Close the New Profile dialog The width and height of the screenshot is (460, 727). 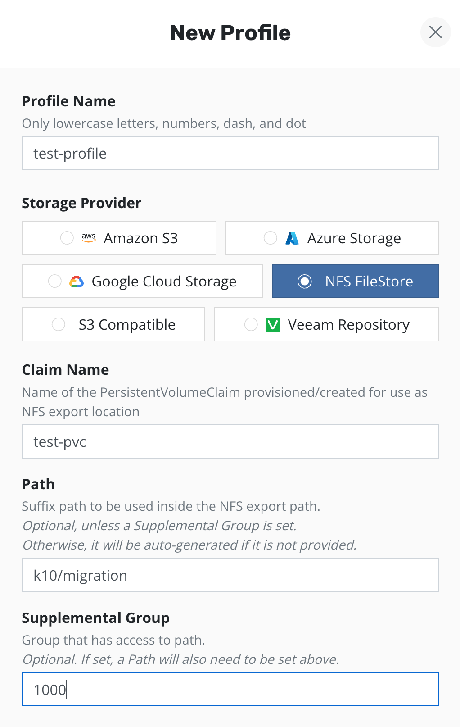pyautogui.click(x=435, y=32)
